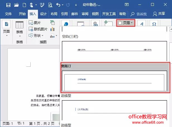Click the 告诉我 search box
This screenshot has width=172, height=127.
click(x=139, y=14)
